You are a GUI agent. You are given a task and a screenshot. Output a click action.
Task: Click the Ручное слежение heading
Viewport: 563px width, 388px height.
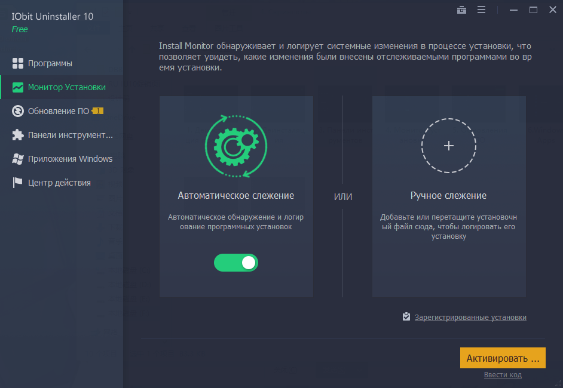[448, 195]
